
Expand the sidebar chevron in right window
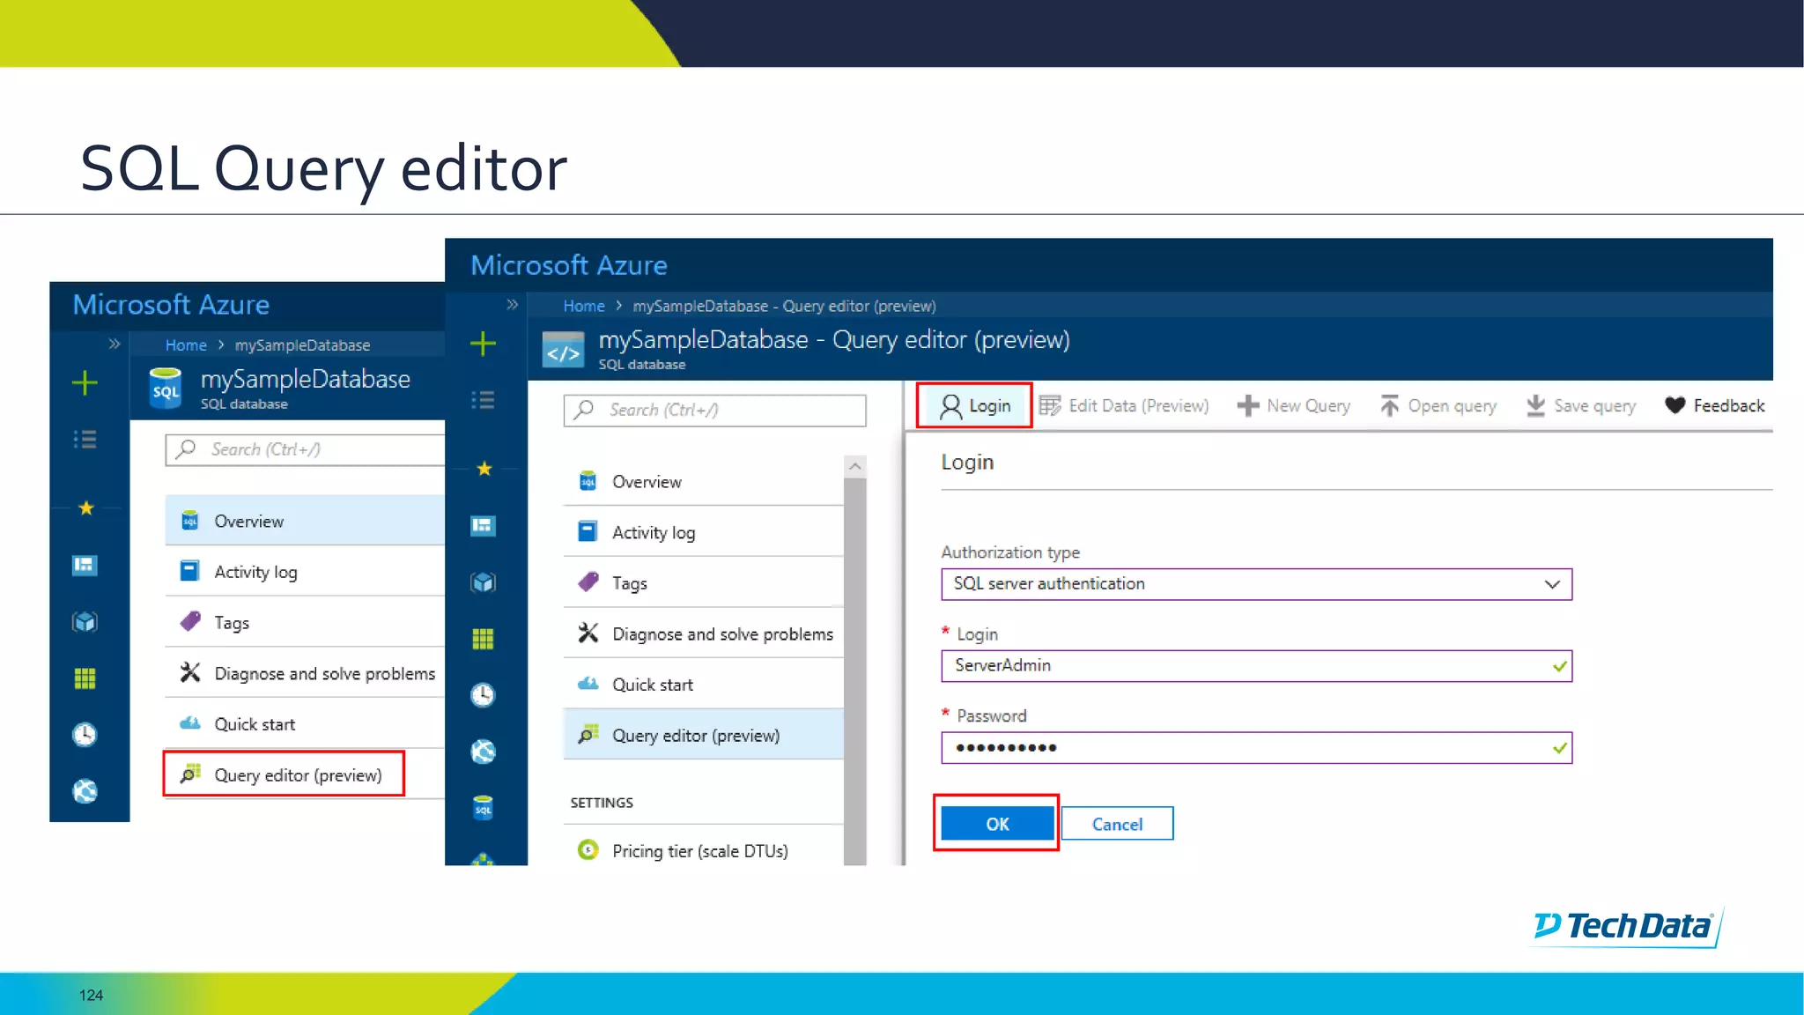(x=512, y=305)
